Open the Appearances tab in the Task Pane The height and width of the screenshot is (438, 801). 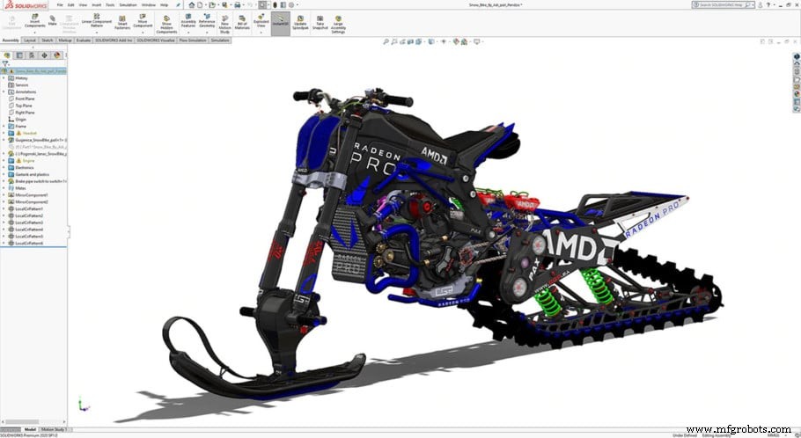797,94
